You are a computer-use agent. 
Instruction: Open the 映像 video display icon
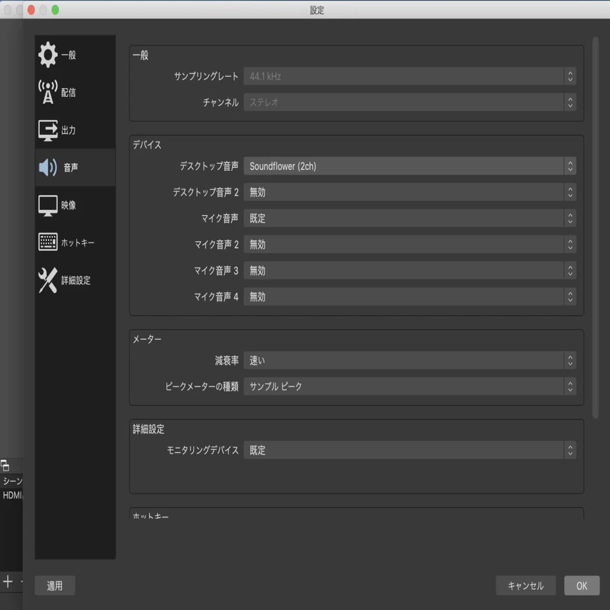(x=48, y=205)
